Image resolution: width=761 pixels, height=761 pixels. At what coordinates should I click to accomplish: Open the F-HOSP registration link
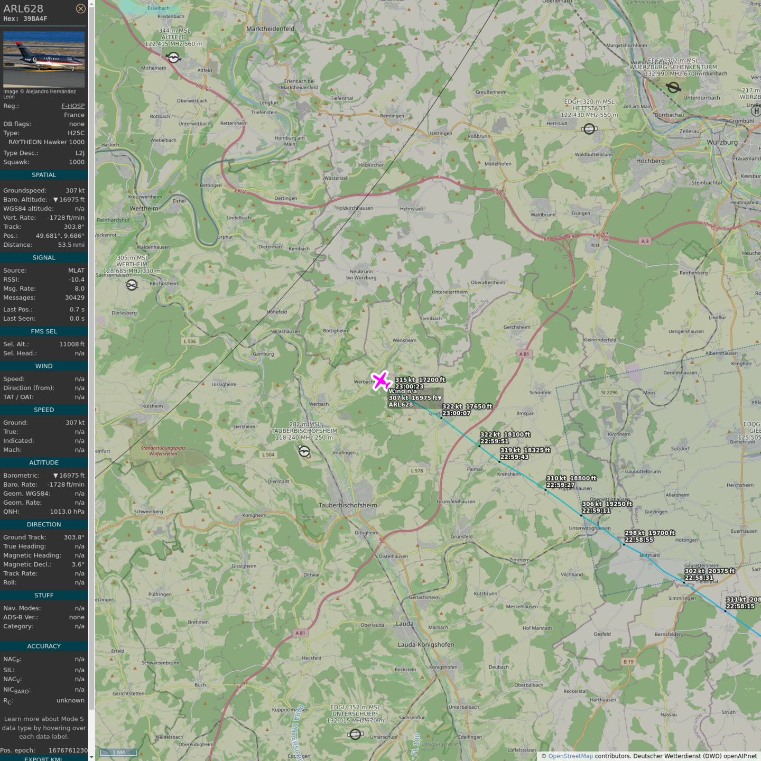click(x=73, y=106)
